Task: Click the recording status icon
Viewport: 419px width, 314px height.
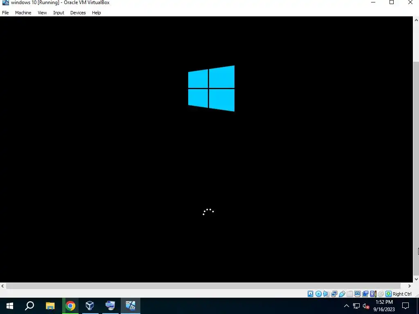Action: [x=365, y=294]
